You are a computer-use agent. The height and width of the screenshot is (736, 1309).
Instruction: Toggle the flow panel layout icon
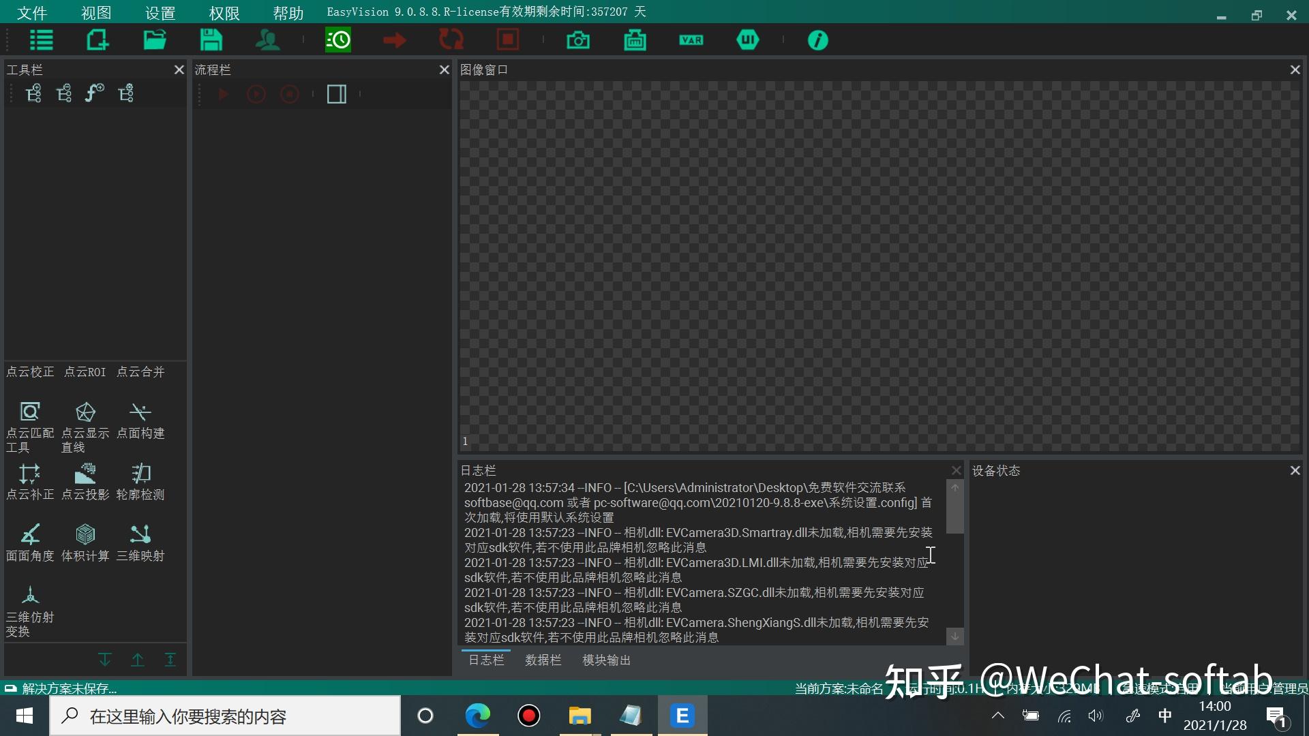pos(337,94)
